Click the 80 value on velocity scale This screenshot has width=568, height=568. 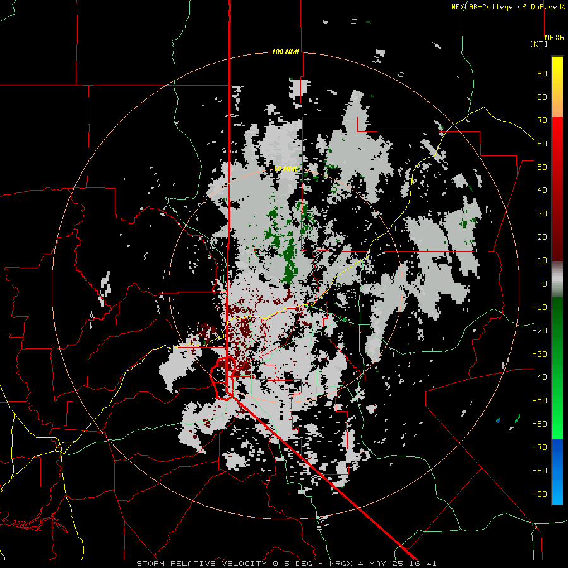[542, 97]
